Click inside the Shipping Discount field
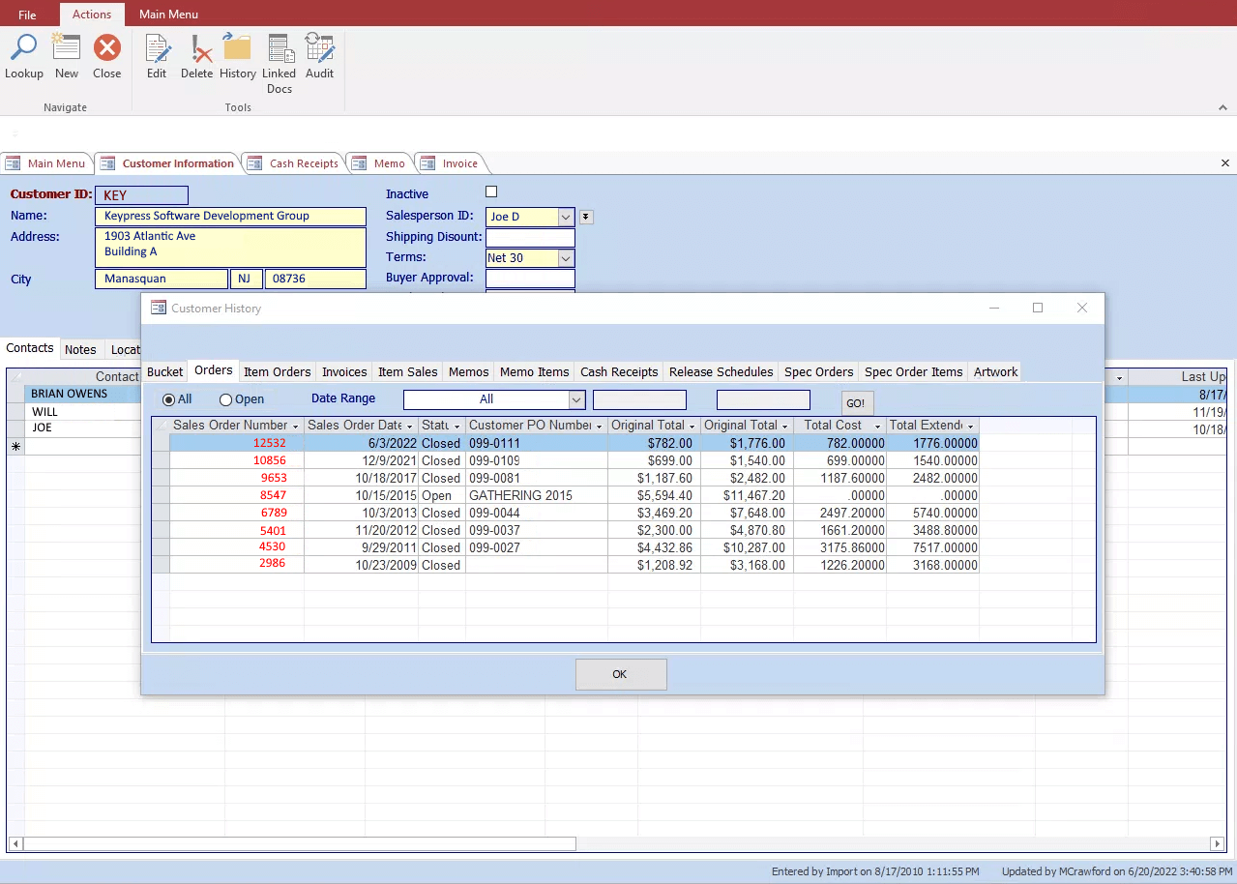 [529, 237]
